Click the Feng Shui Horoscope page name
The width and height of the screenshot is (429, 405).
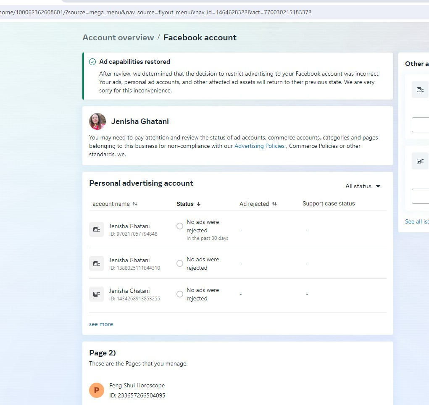coord(137,386)
